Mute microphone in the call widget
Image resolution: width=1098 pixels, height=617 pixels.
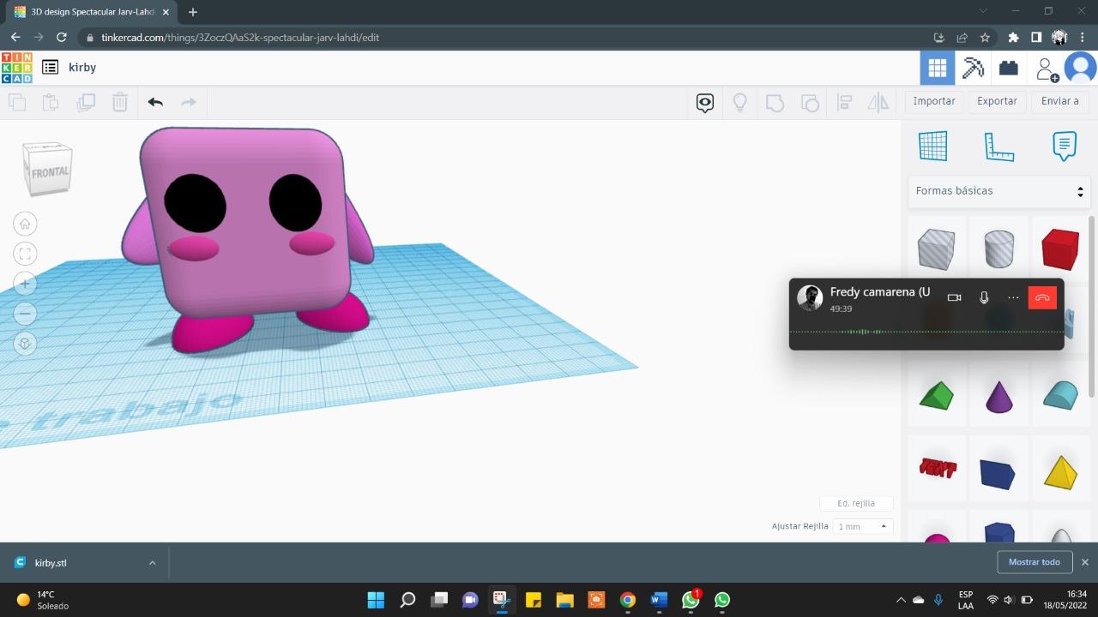(984, 297)
